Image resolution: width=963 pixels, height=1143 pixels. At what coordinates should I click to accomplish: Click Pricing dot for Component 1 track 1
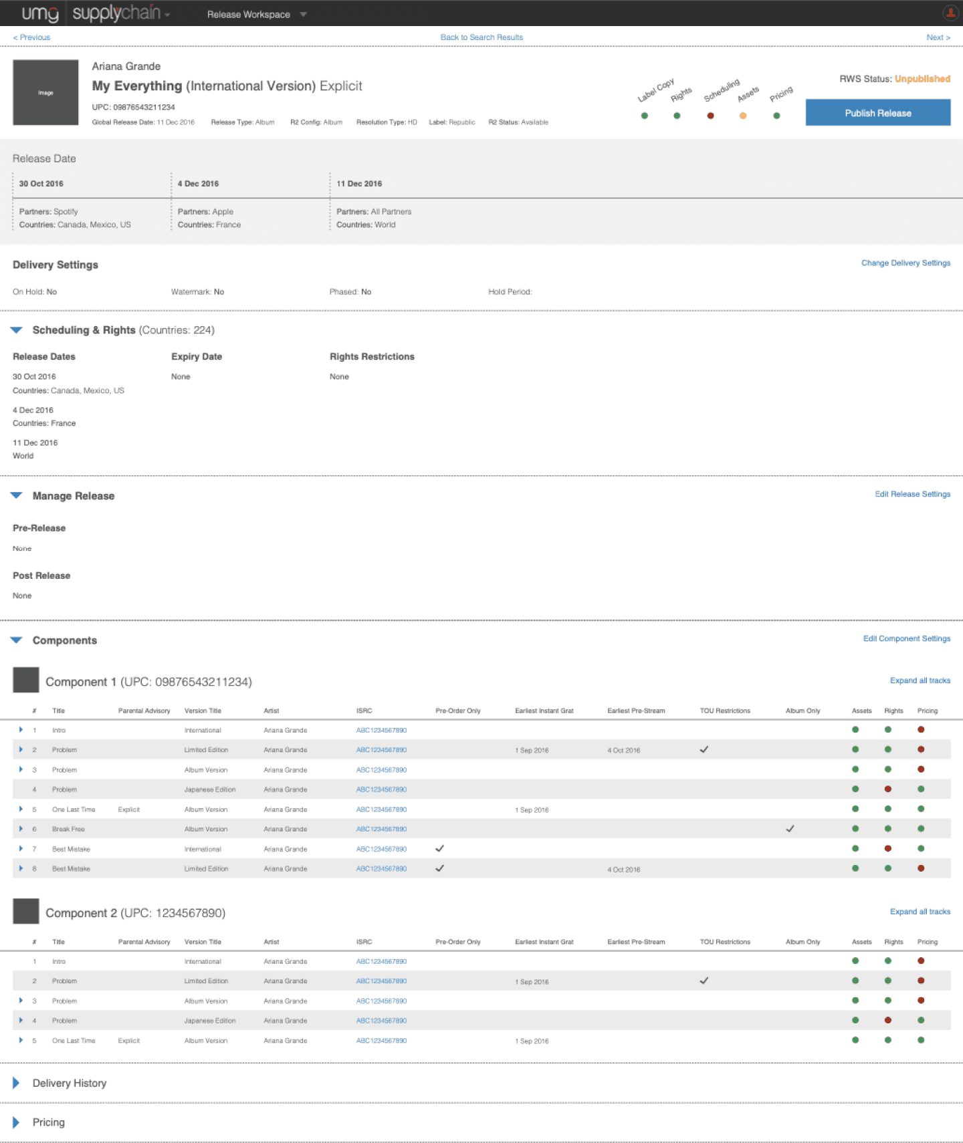[x=921, y=730]
